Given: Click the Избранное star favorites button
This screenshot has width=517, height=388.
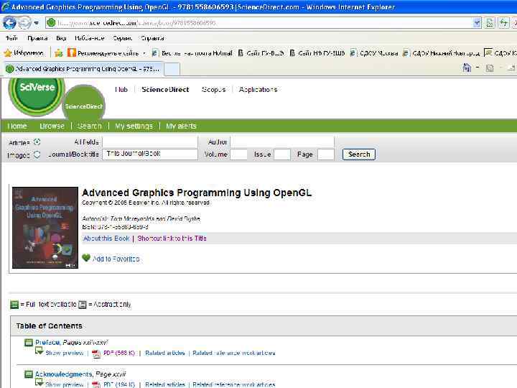Looking at the screenshot, I should point(24,52).
